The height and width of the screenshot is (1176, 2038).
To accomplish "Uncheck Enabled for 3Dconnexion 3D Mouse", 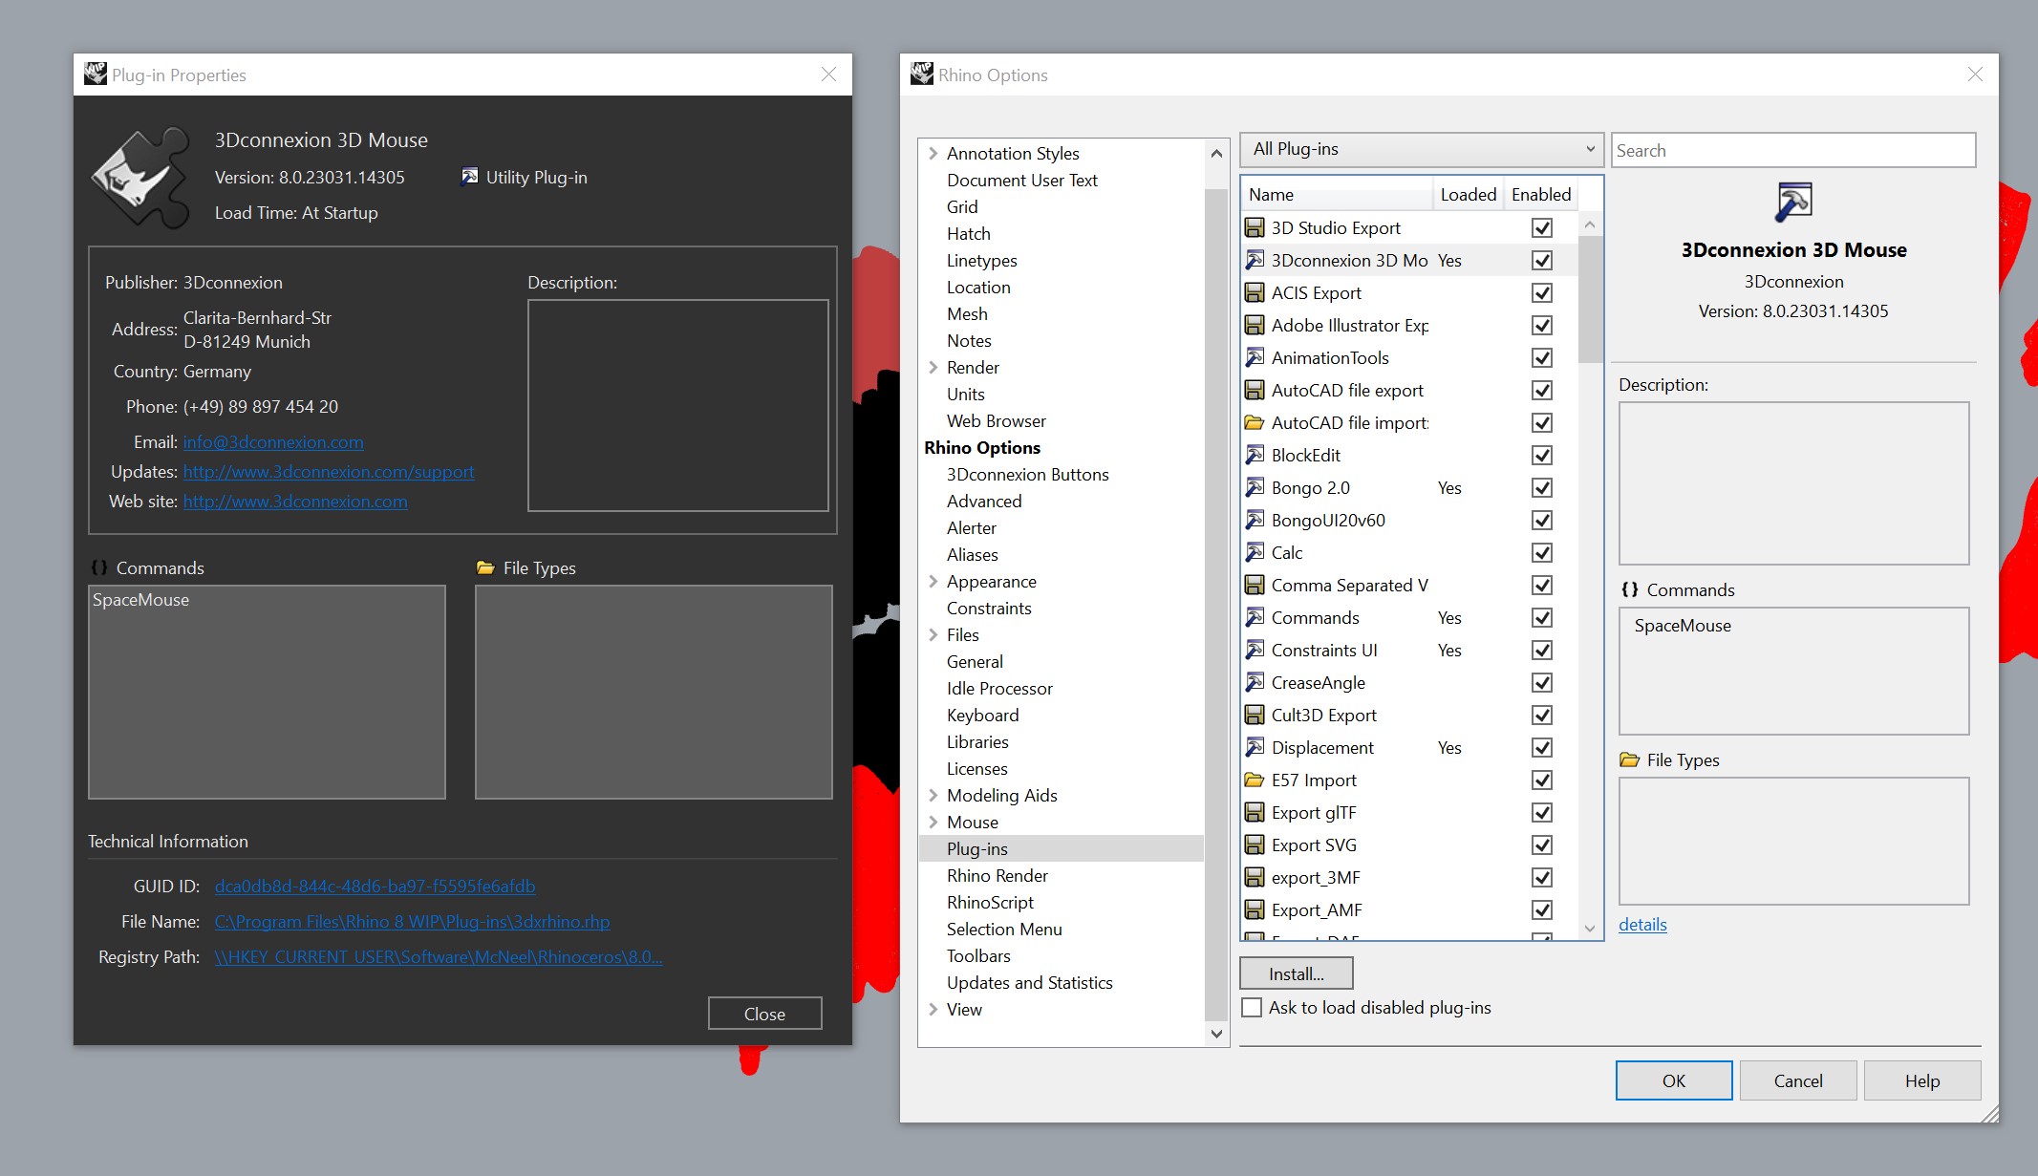I will click(x=1542, y=260).
